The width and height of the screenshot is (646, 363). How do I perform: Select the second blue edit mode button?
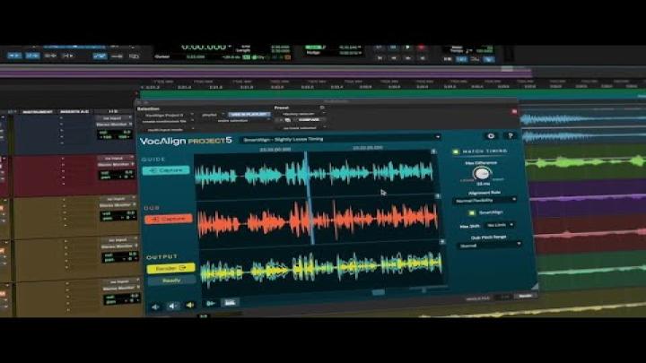[32, 56]
